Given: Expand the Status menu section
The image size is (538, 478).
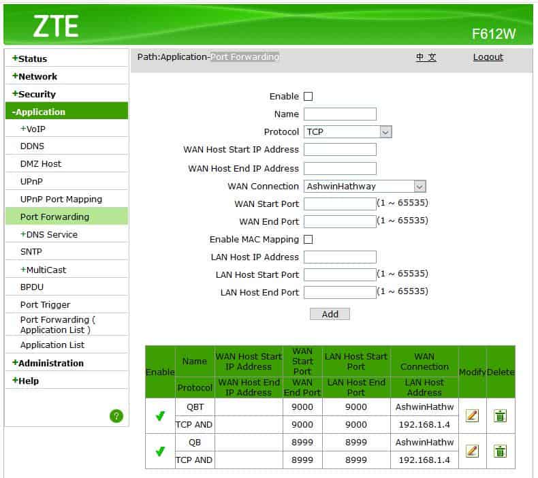Looking at the screenshot, I should click(x=29, y=59).
